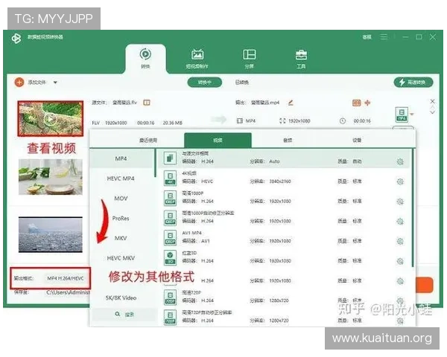Open the 转换 convert tab
Image resolution: width=447 pixels, height=357 pixels.
coord(145,58)
